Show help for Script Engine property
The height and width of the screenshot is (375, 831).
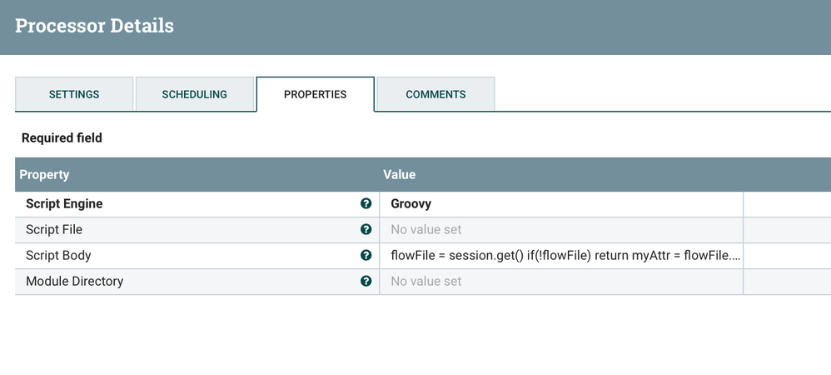pyautogui.click(x=366, y=203)
